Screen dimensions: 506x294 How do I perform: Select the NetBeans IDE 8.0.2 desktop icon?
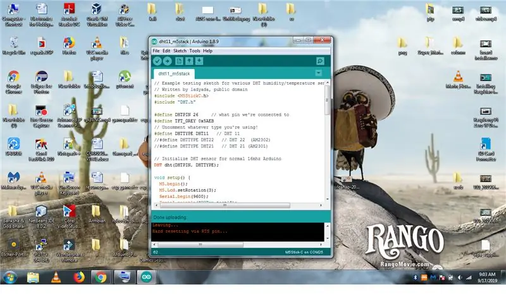41,217
